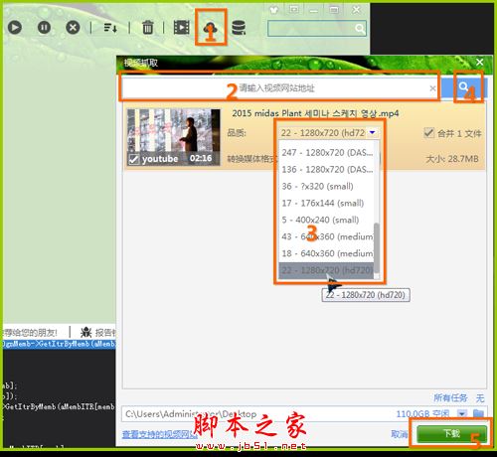The image size is (497, 457).
Task: Click the main window search magnifier icon
Action: [360, 29]
